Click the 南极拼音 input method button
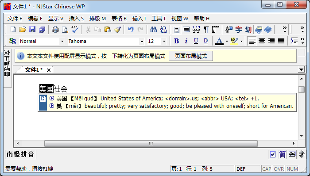Image resolution: width=310 pixels, height=176 pixels. [x=20, y=154]
